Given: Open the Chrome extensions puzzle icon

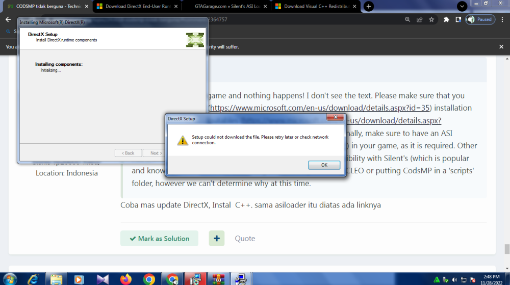Looking at the screenshot, I should point(446,19).
